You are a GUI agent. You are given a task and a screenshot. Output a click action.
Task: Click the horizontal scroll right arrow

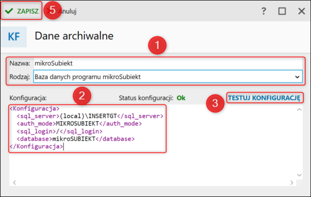pyautogui.click(x=292, y=182)
